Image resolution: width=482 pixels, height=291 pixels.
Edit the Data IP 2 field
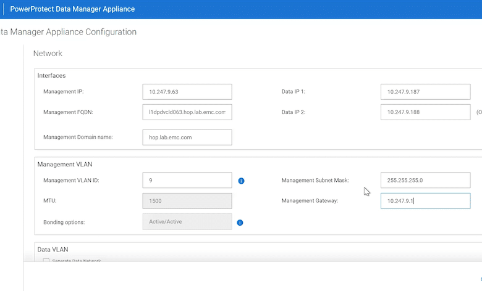click(x=425, y=112)
